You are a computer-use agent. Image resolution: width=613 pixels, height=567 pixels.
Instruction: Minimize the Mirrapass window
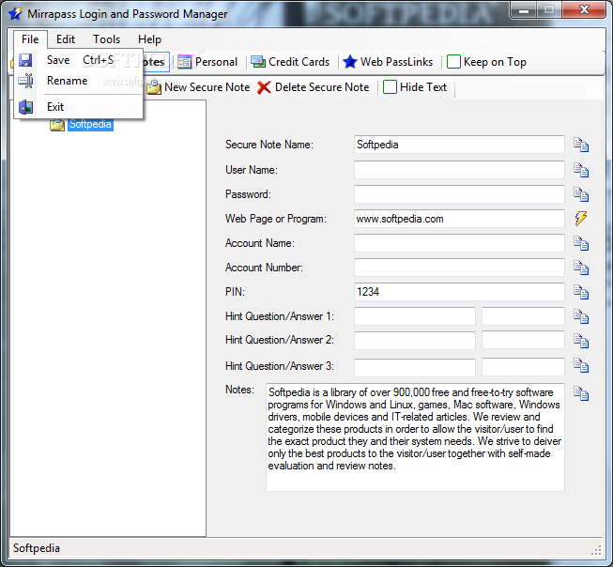[x=524, y=10]
